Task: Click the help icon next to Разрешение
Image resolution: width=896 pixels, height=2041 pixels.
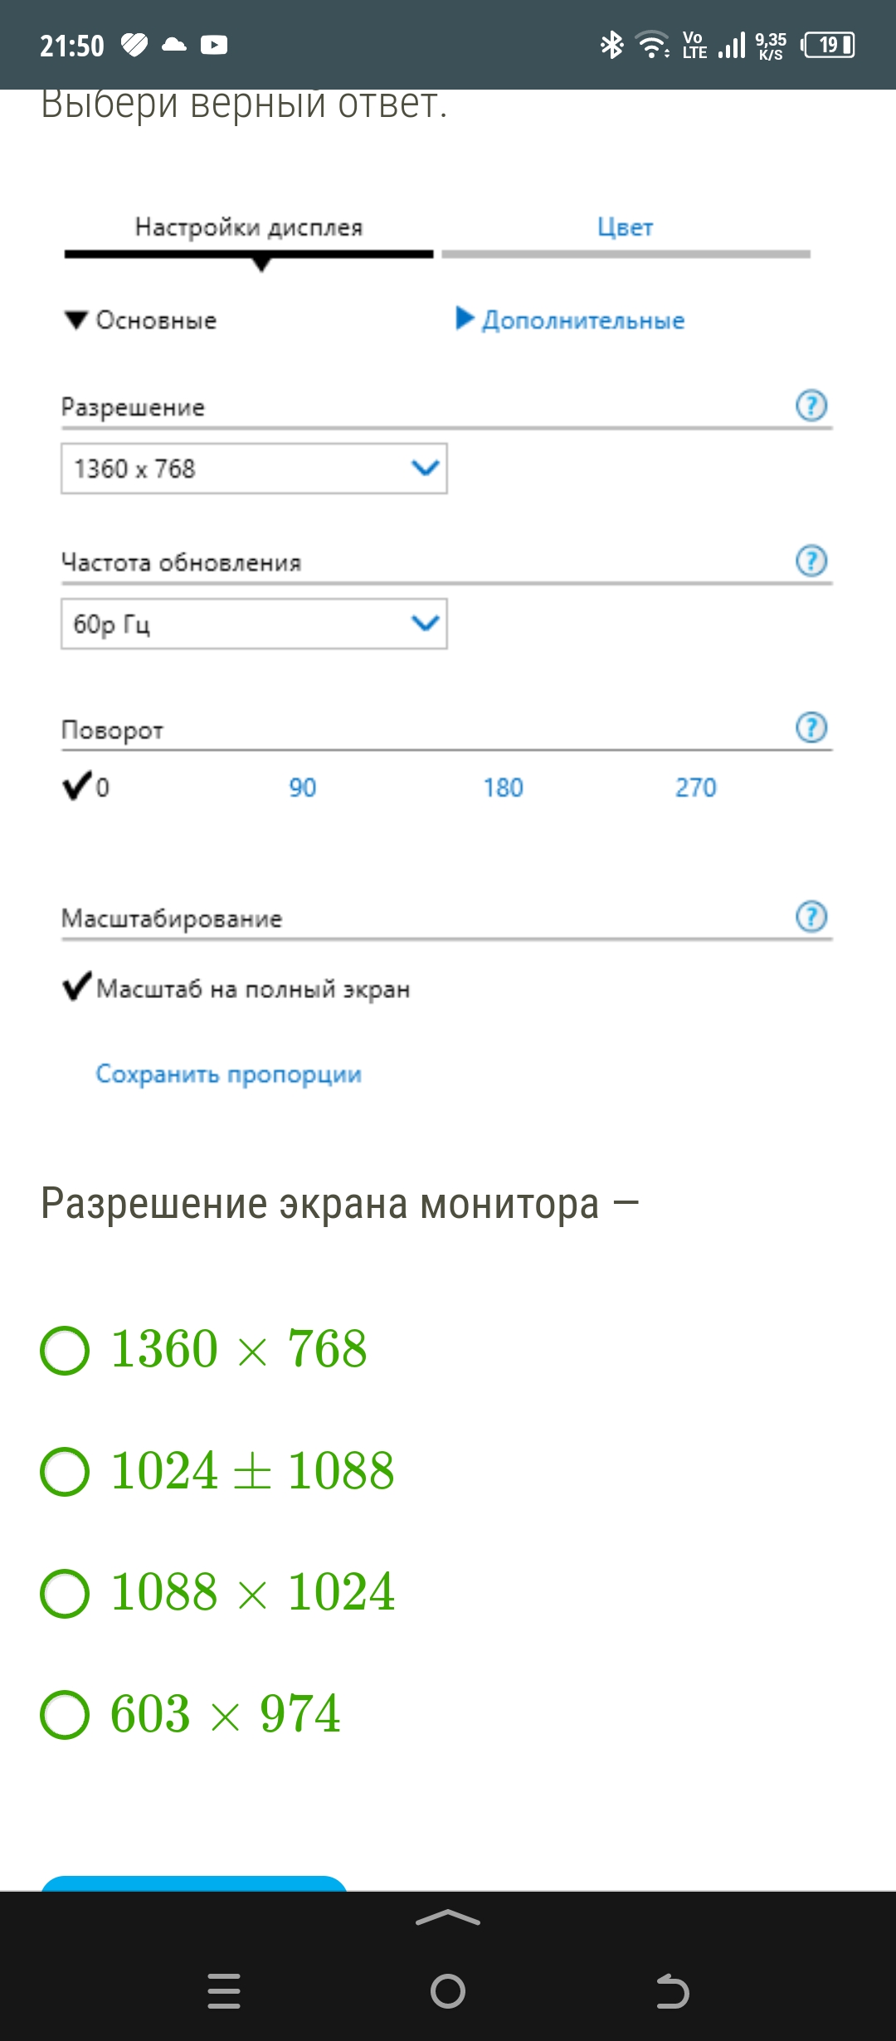Action: (811, 406)
